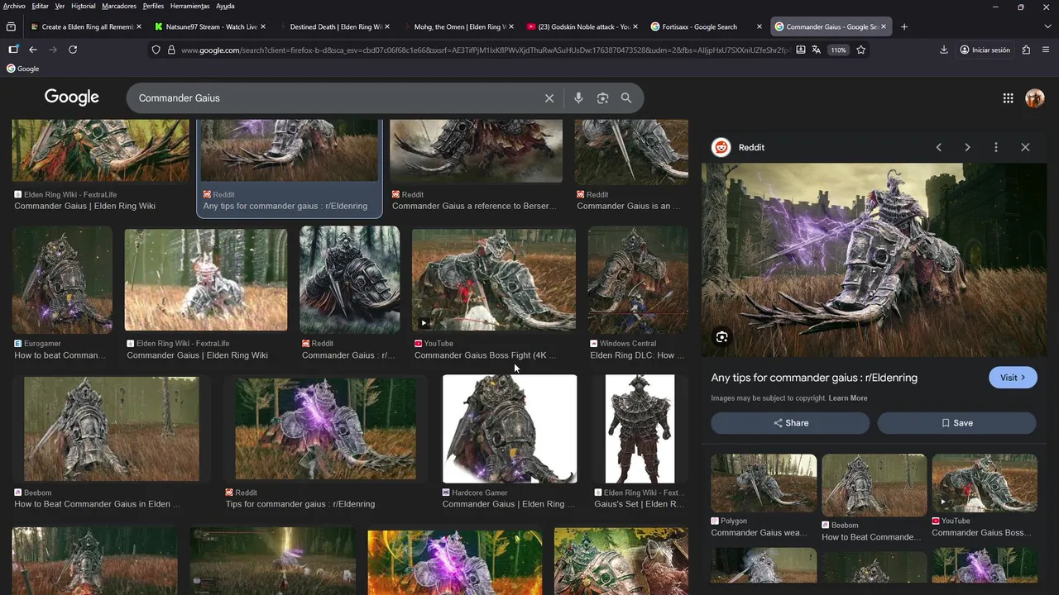The width and height of the screenshot is (1059, 595).
Task: Start a voice search with the microphone
Action: click(x=578, y=98)
